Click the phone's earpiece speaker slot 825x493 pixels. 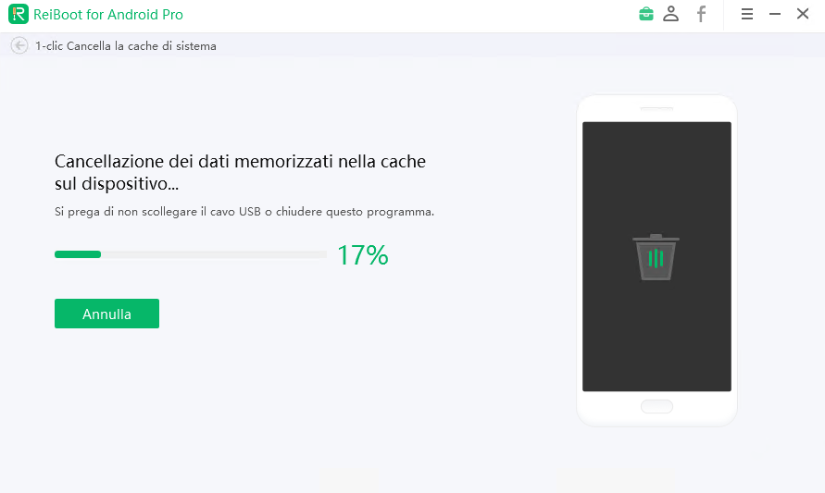point(656,108)
